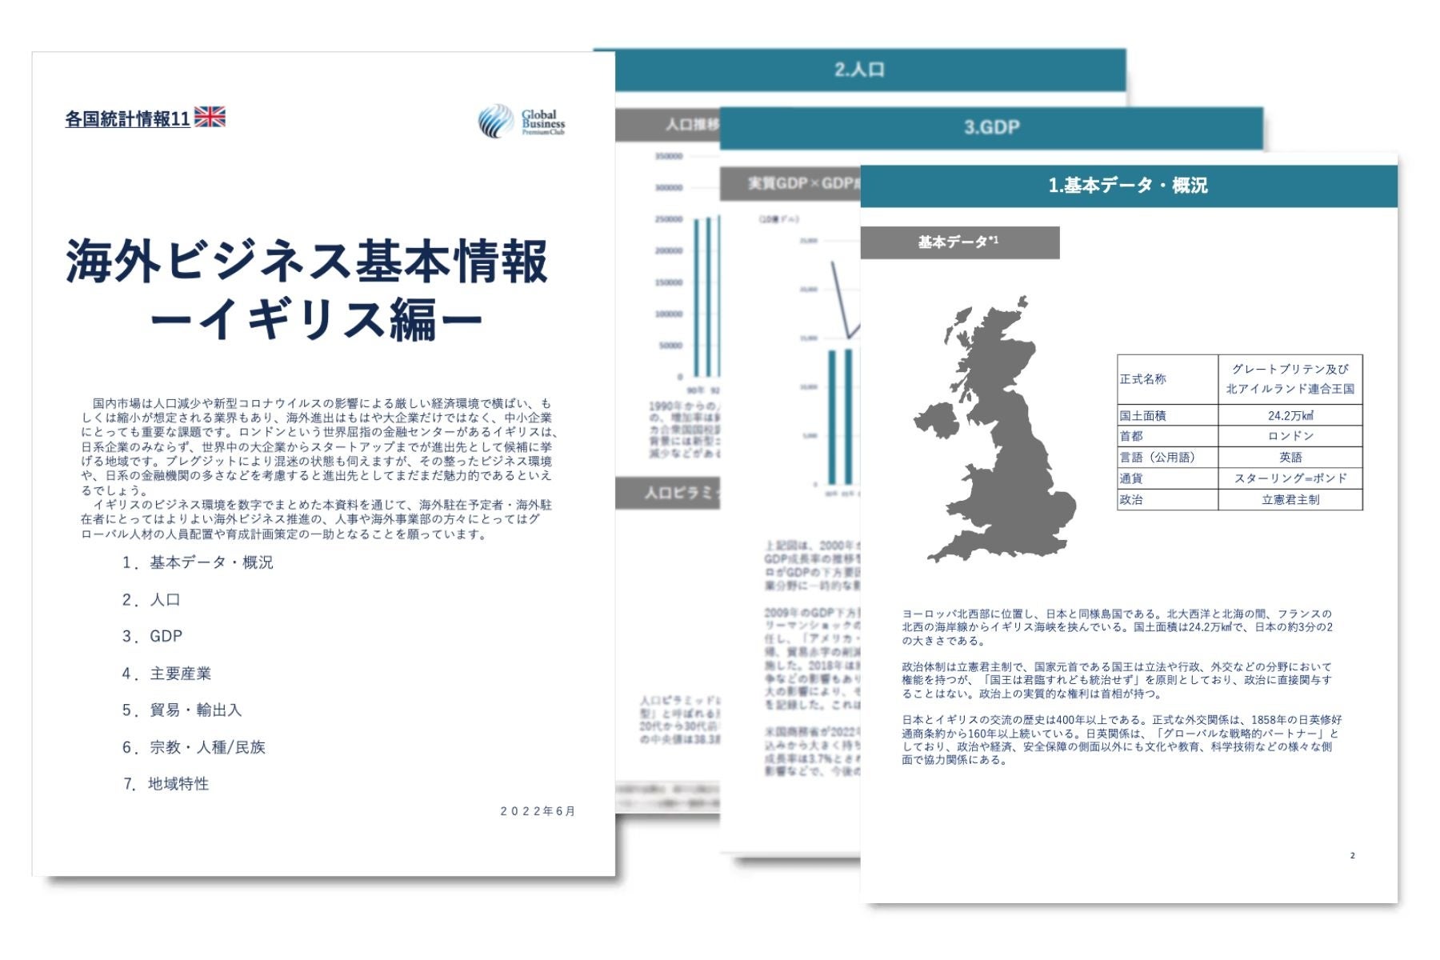Open contents item 6. 宗教・人種/民族
Viewport: 1440px width, 960px height.
click(x=194, y=747)
